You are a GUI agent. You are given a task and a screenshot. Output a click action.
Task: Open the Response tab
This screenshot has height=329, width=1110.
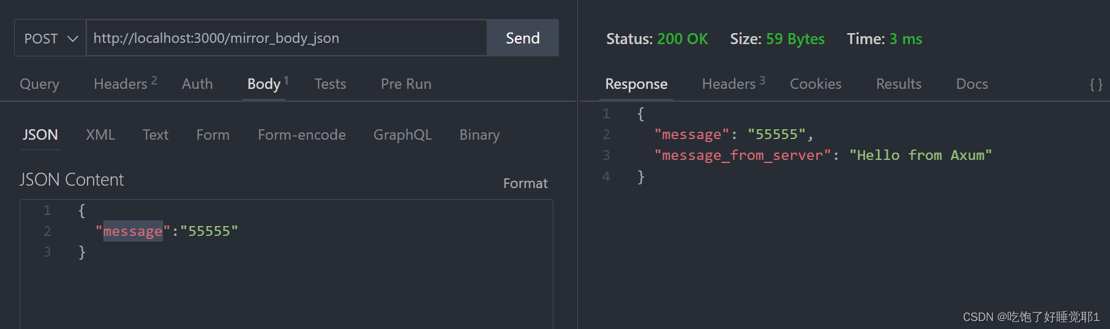click(x=636, y=84)
